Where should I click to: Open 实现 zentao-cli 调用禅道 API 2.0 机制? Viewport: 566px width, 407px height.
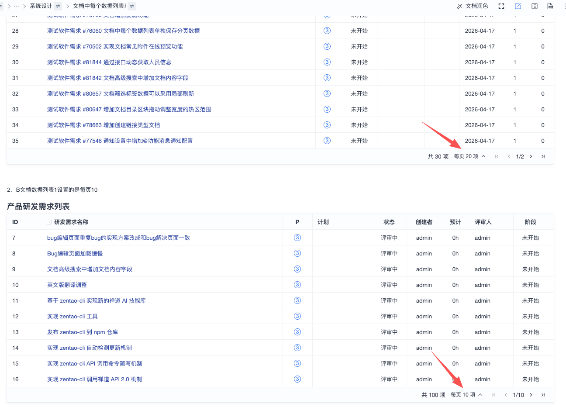tap(94, 379)
